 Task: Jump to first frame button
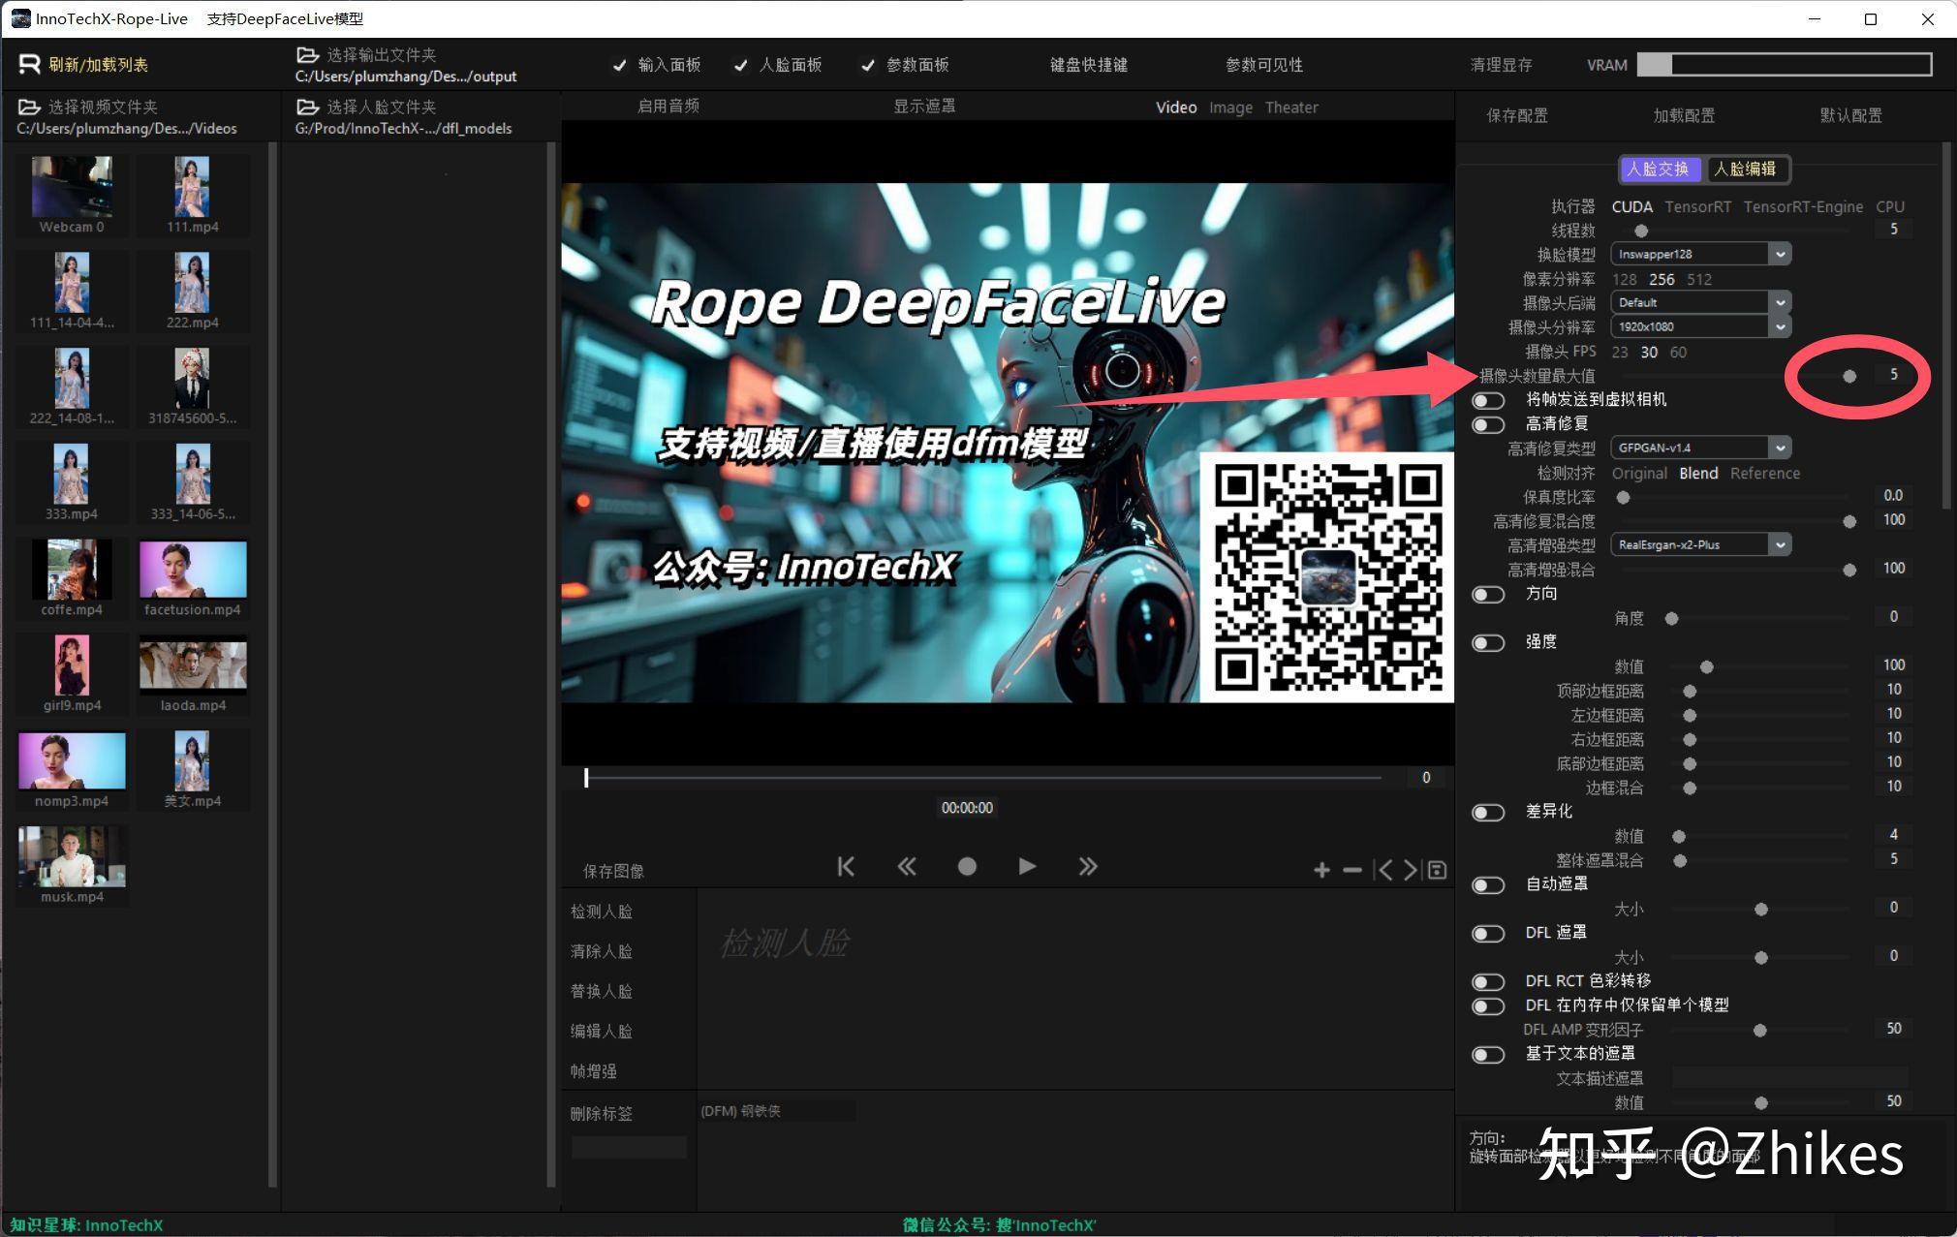point(846,866)
